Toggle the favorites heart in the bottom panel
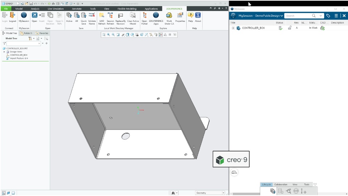This screenshot has height=196, width=348. pyautogui.click(x=315, y=184)
